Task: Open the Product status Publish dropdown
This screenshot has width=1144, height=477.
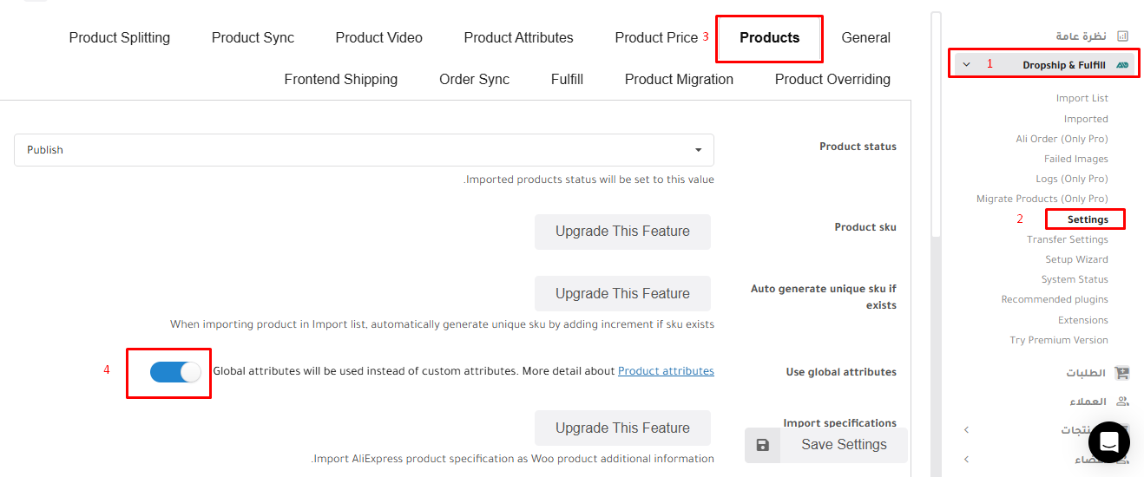Action: pos(364,150)
